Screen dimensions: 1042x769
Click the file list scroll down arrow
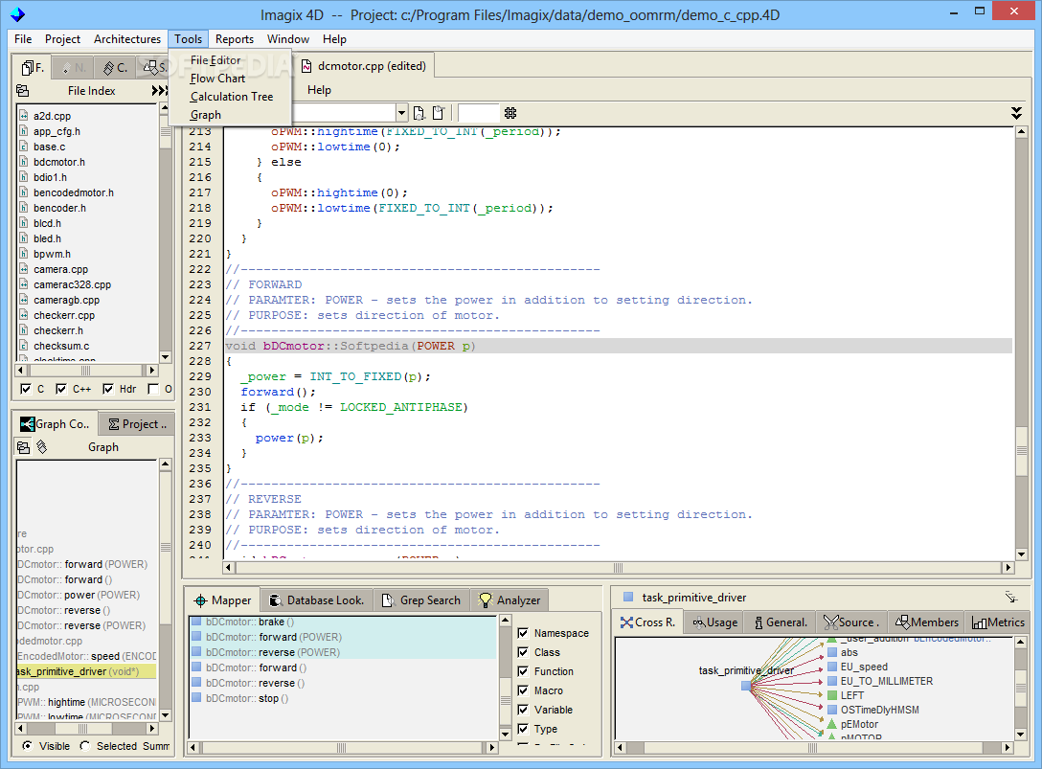pos(166,357)
